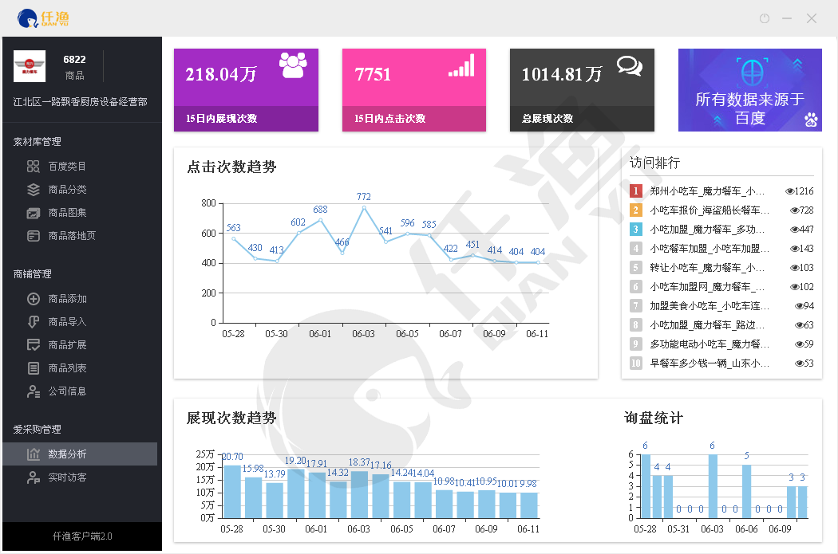Click the people icon on 218.04万 card
The image size is (838, 554).
(x=293, y=65)
